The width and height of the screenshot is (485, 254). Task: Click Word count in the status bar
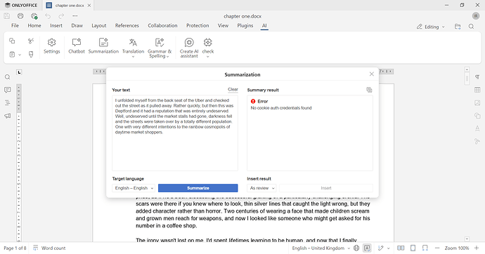[x=49, y=248]
